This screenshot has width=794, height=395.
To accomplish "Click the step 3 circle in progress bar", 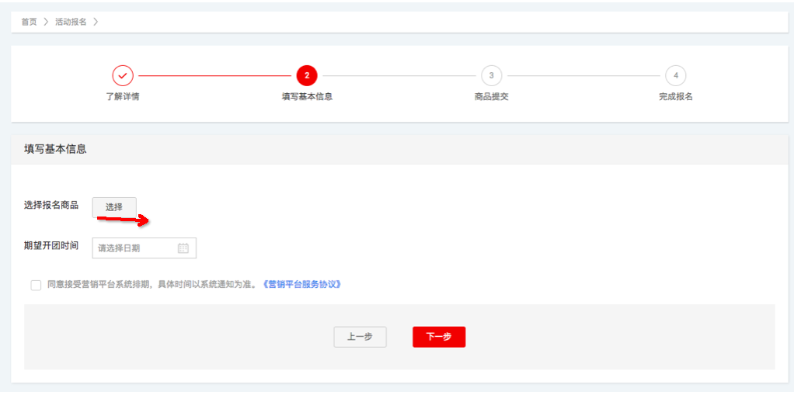I will coord(491,75).
